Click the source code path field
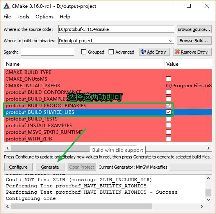The image size is (216, 214). click(116, 29)
